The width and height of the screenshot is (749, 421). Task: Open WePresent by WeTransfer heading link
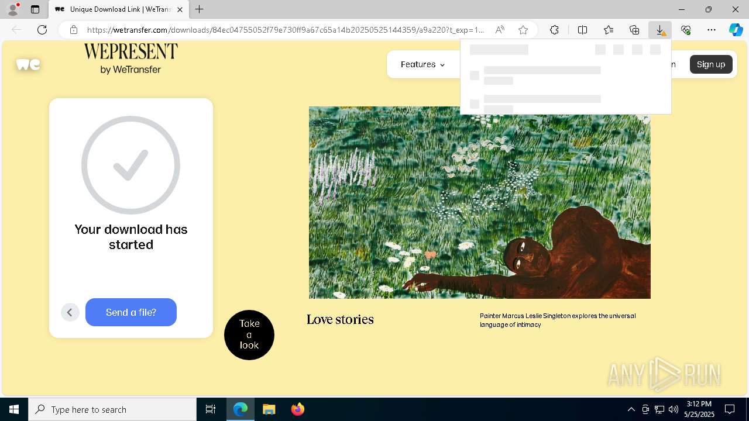pyautogui.click(x=130, y=58)
